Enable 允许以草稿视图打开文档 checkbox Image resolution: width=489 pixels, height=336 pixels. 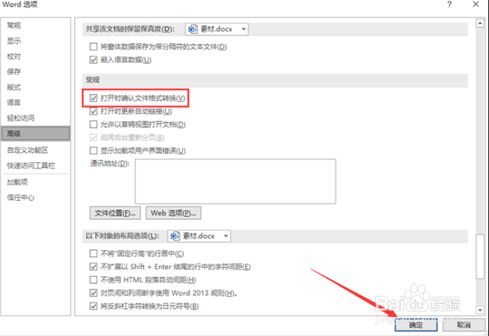click(93, 125)
